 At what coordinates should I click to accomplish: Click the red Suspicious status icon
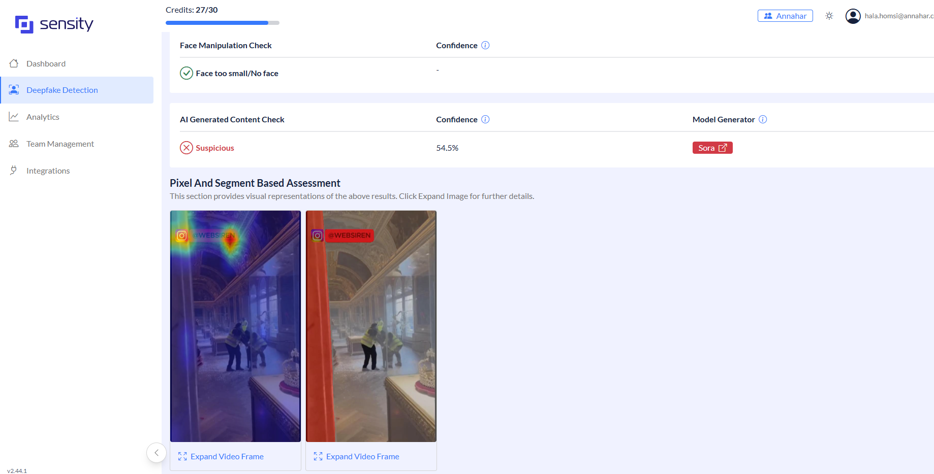pos(186,148)
